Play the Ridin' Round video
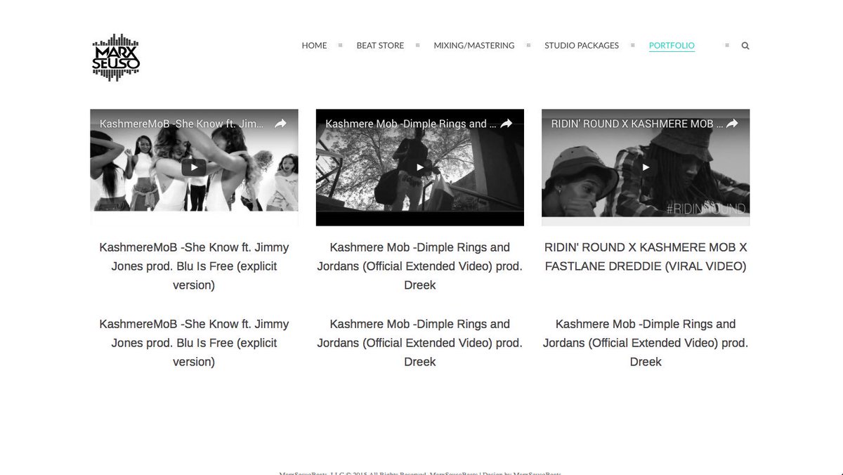The height and width of the screenshot is (475, 843). point(646,167)
